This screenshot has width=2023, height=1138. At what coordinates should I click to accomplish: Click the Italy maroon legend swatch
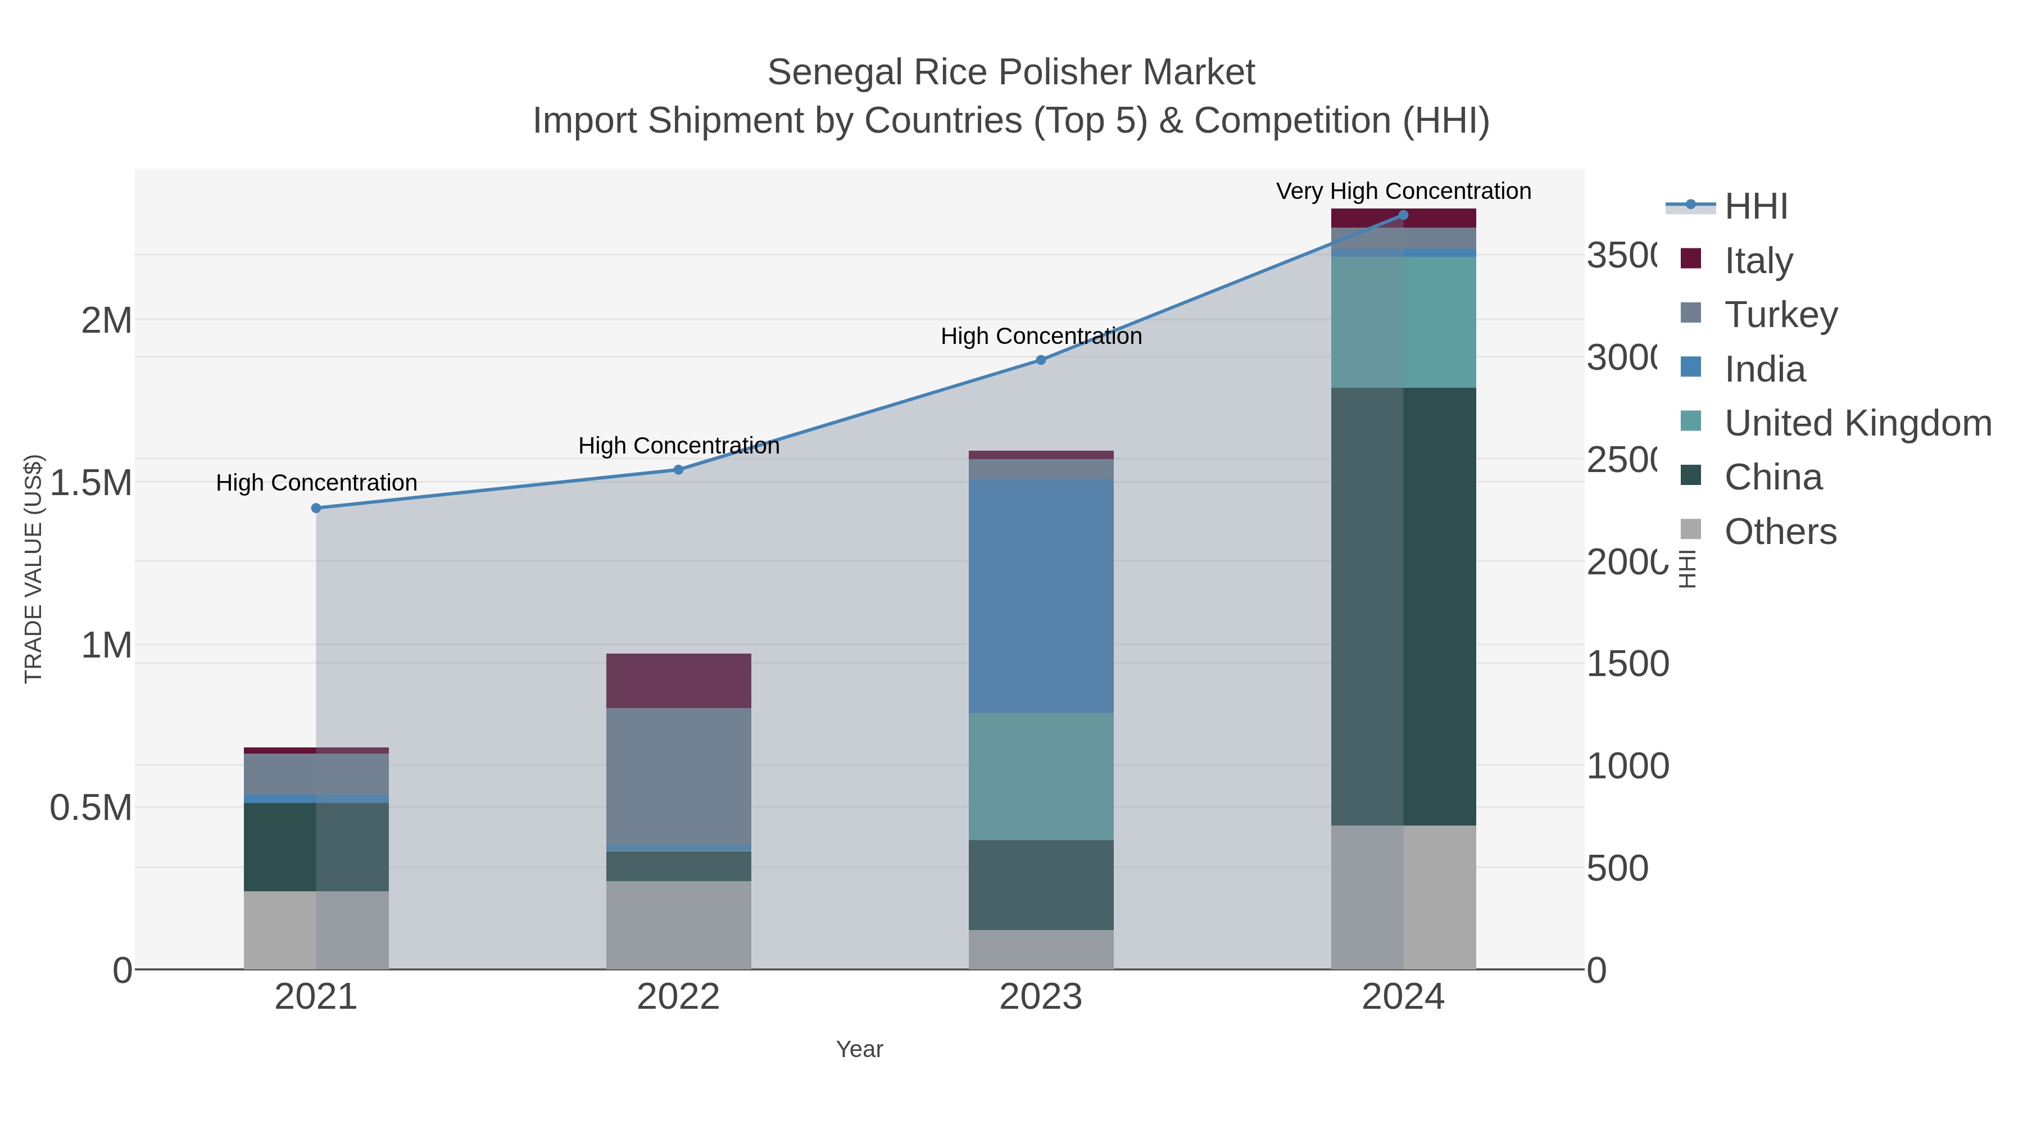coord(1691,259)
